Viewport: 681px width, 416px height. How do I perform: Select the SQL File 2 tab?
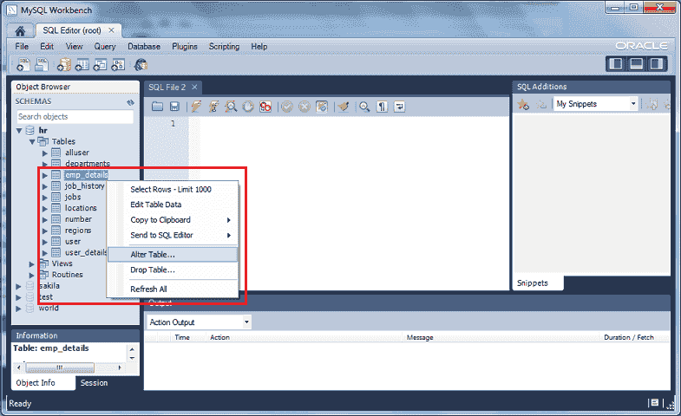167,88
